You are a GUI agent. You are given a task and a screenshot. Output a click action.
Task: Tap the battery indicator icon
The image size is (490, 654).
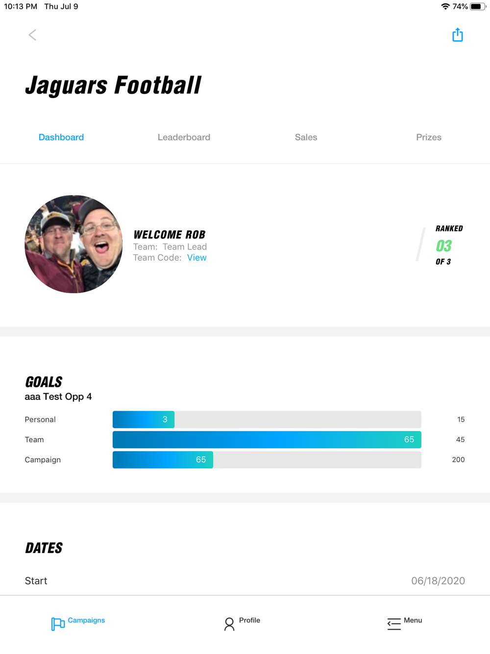tap(478, 6)
